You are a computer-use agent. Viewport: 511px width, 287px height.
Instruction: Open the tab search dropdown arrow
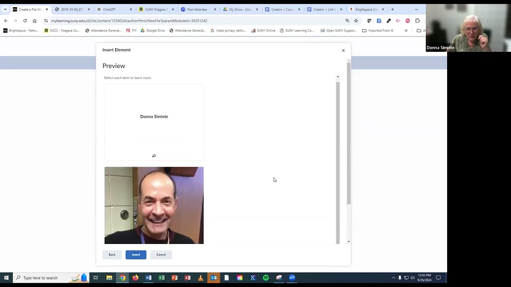click(5, 9)
